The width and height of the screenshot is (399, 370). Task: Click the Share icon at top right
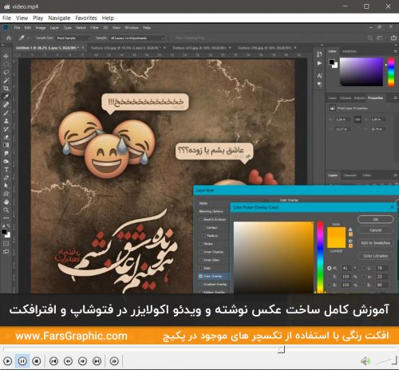(393, 38)
